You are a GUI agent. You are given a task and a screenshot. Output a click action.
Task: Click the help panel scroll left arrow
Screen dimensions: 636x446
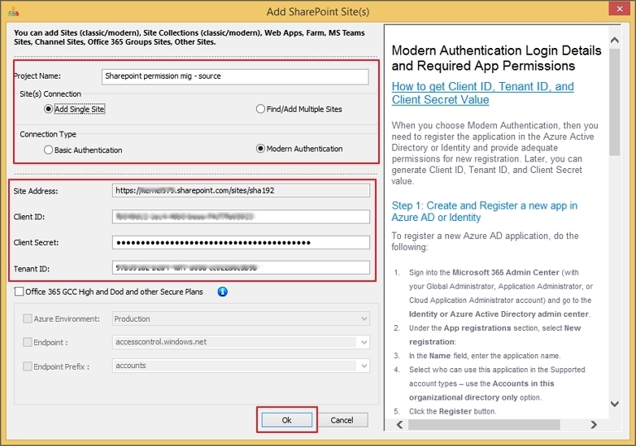click(400, 425)
